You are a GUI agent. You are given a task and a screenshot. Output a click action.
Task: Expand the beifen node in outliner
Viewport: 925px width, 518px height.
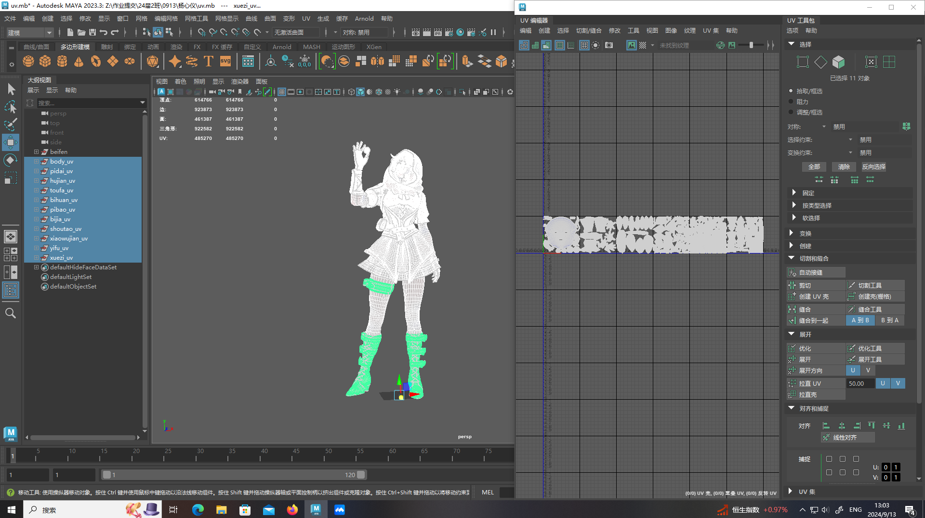pyautogui.click(x=36, y=152)
